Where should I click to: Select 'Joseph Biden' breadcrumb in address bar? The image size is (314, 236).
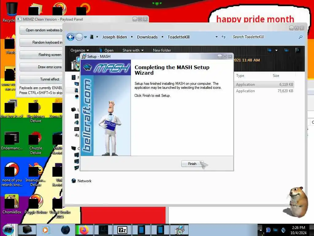pos(114,37)
